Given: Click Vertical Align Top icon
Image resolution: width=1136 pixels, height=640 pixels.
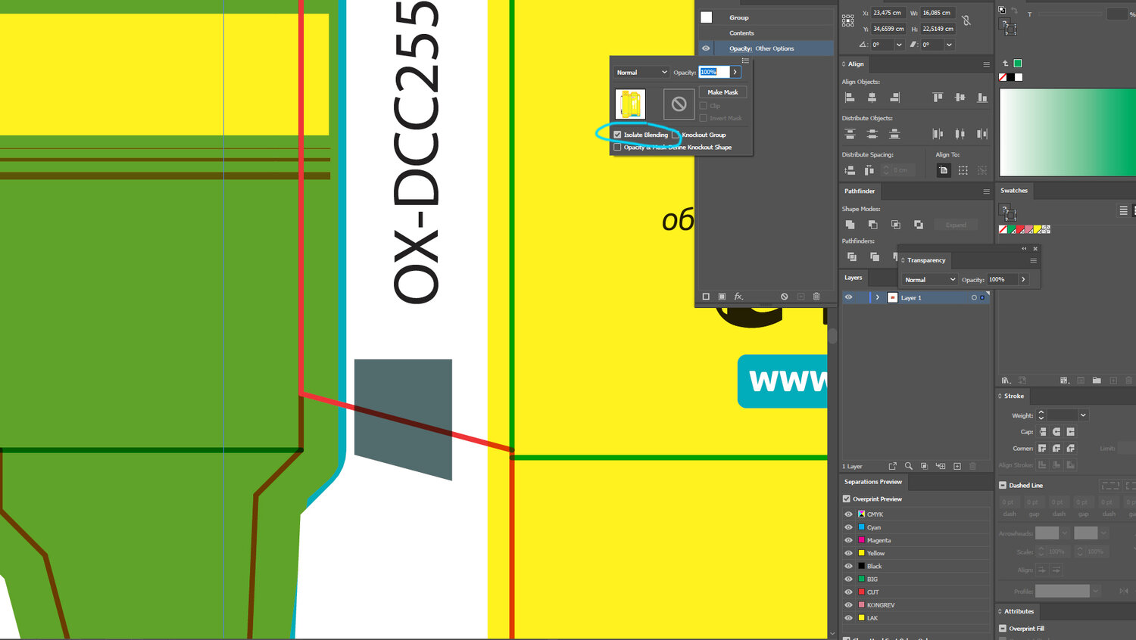Looking at the screenshot, I should coord(938,98).
